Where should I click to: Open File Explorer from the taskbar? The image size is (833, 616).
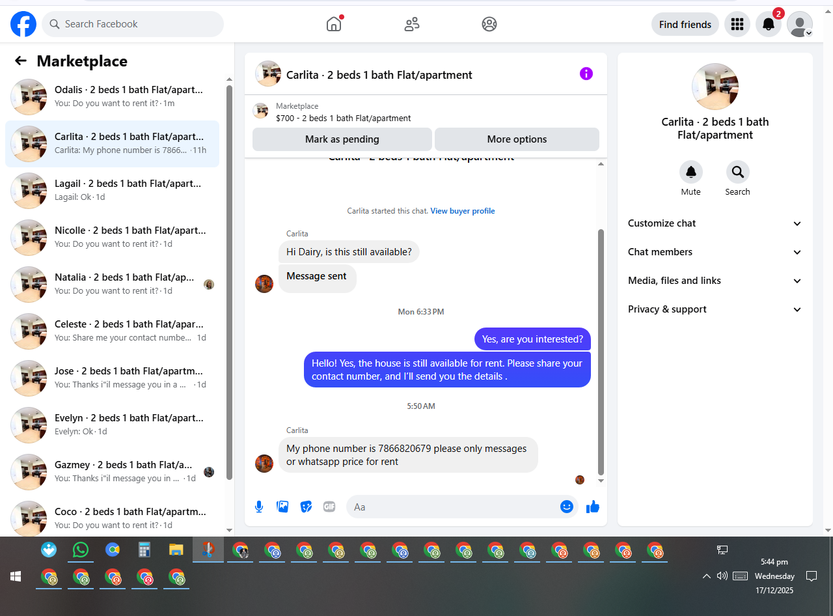[176, 550]
